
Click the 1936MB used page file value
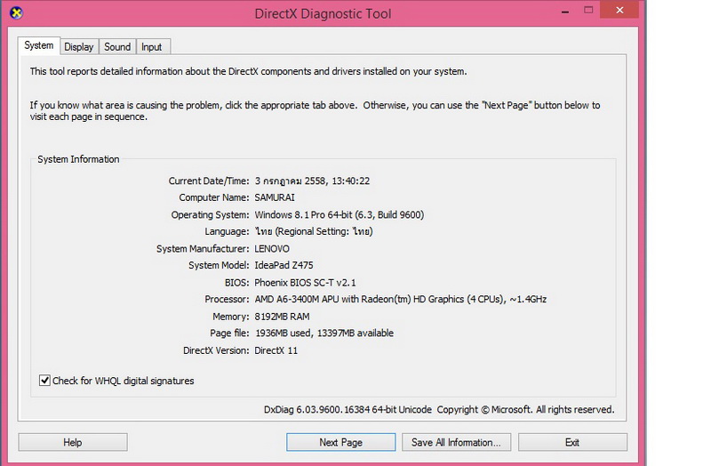click(324, 333)
